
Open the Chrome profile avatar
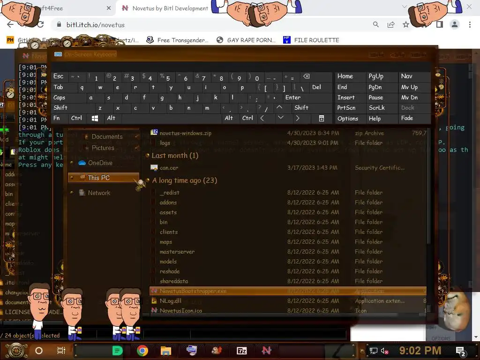(455, 24)
